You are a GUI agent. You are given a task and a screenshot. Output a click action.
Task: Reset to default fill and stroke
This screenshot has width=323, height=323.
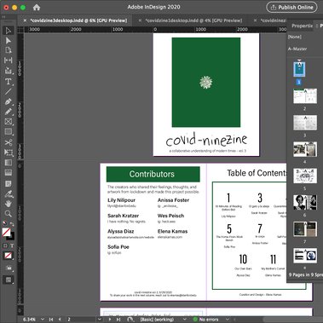coord(4,223)
